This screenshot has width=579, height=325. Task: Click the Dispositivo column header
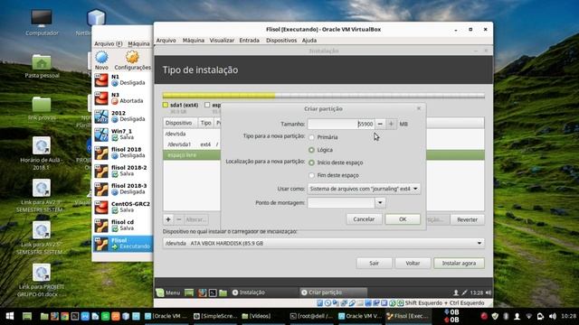(x=180, y=123)
